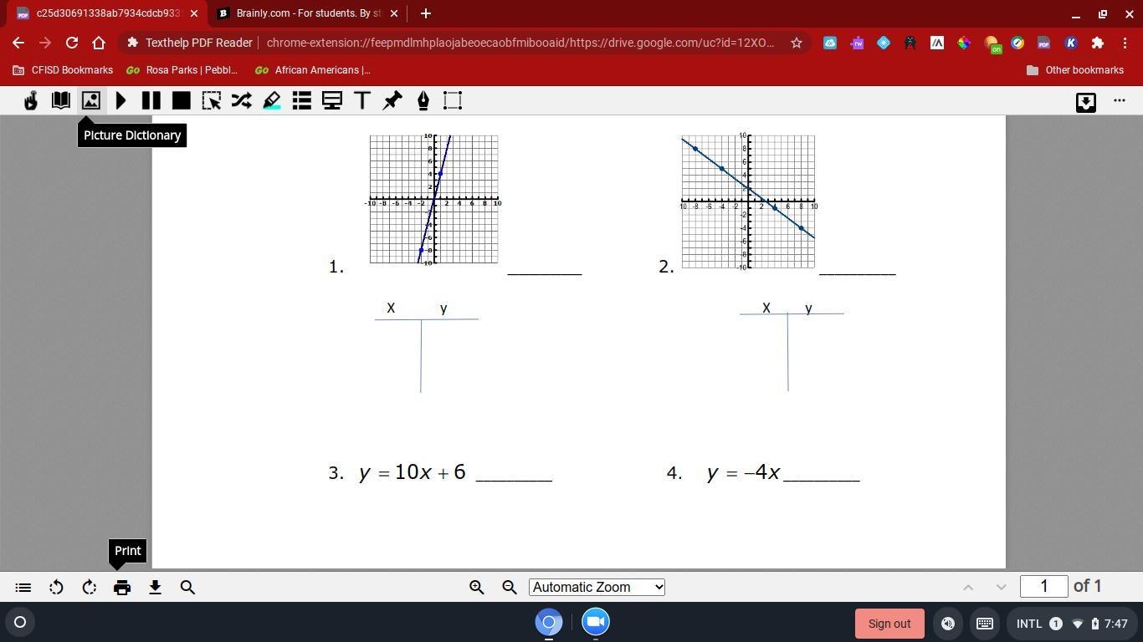Pause the read-aloud playback
1143x642 pixels.
(x=151, y=101)
